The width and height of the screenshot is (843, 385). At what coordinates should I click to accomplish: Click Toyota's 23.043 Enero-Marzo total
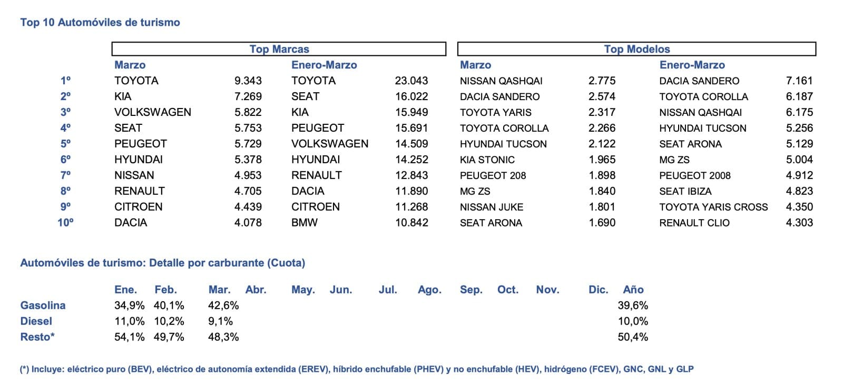pos(411,81)
